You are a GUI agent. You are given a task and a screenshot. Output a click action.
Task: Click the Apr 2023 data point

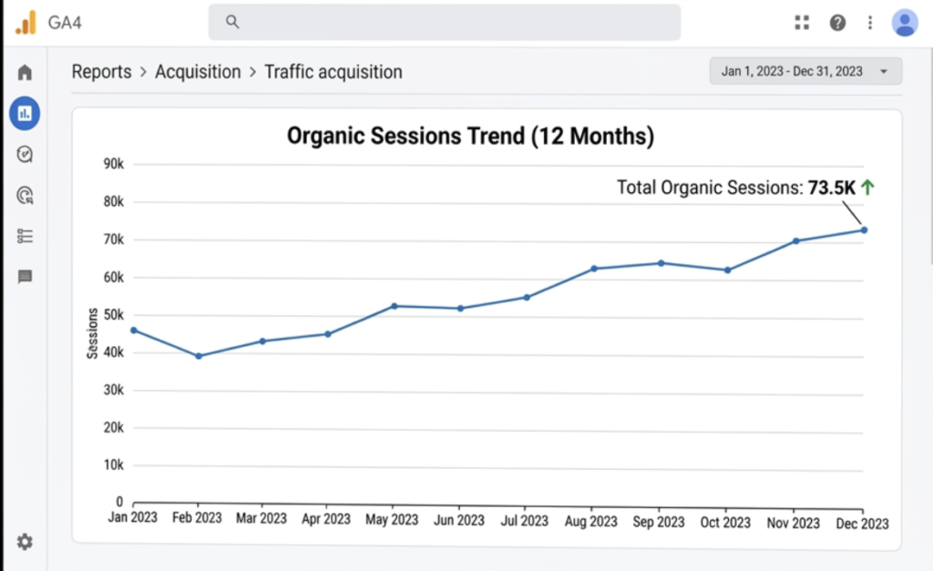pyautogui.click(x=328, y=334)
